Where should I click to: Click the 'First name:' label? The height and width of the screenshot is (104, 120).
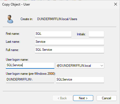coord(13,34)
